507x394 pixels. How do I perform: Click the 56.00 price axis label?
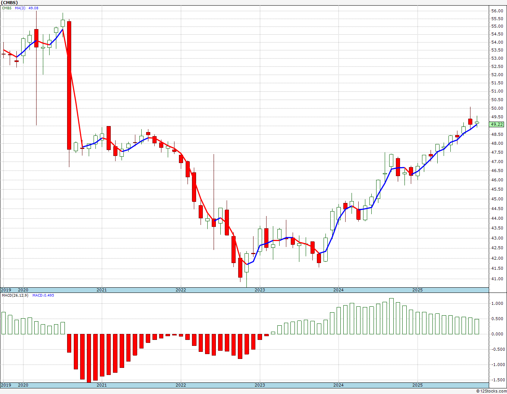click(497, 11)
